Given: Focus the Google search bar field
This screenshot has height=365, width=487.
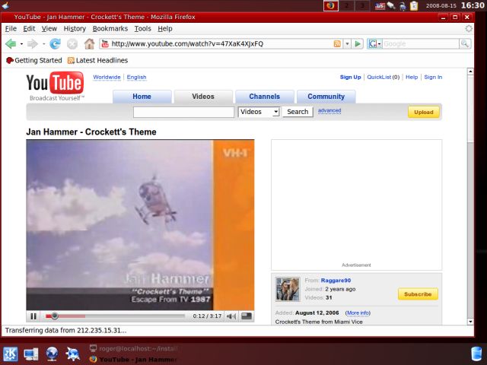Looking at the screenshot, I should [421, 44].
